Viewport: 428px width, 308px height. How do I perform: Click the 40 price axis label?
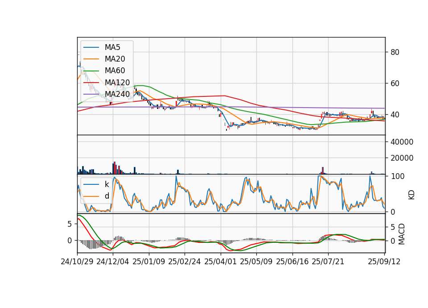pos(395,115)
